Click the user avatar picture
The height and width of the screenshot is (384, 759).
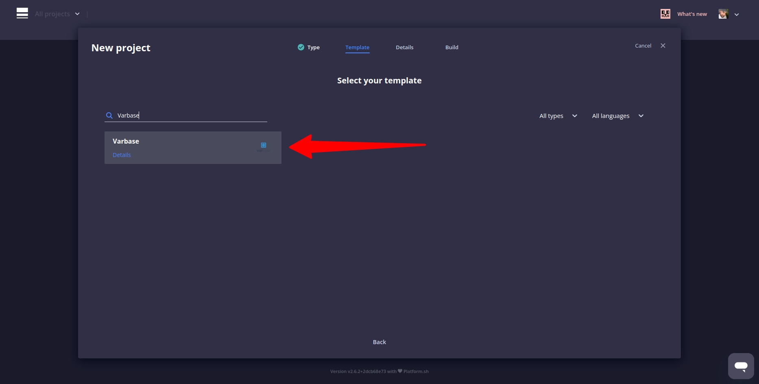click(x=723, y=14)
